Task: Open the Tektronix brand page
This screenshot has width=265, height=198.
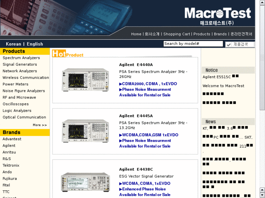Action: click(11, 165)
